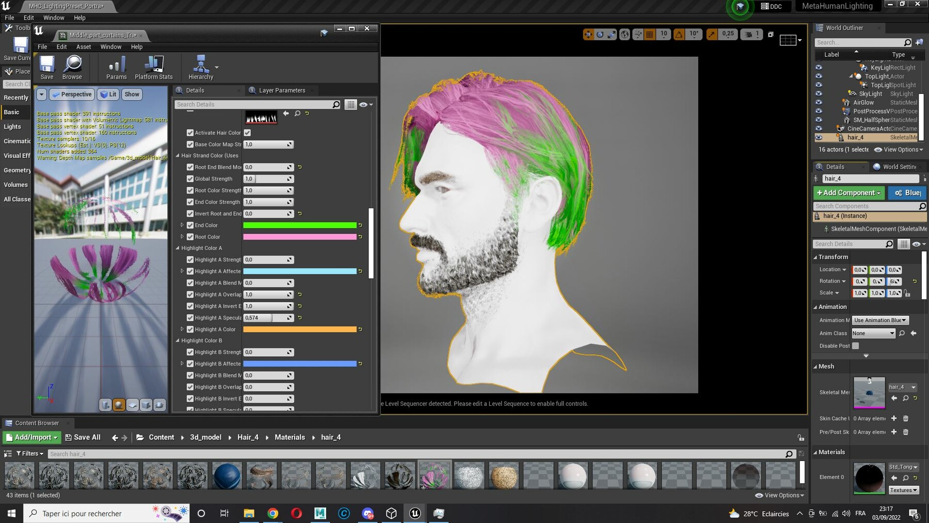Open the orange Highlight A Color swatch

pyautogui.click(x=299, y=329)
